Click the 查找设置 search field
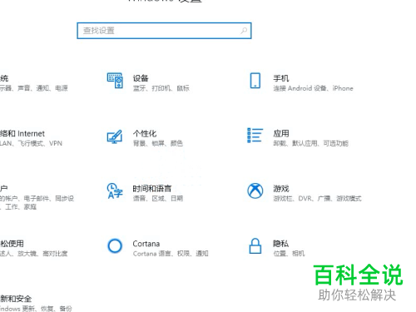Screen dimensions: 416x312 [164, 31]
